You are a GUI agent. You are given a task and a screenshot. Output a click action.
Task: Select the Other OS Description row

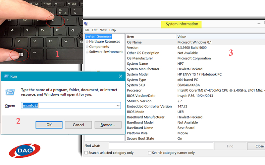click(195, 53)
